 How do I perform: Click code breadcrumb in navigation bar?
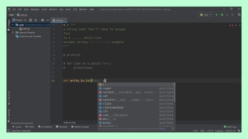(11, 15)
